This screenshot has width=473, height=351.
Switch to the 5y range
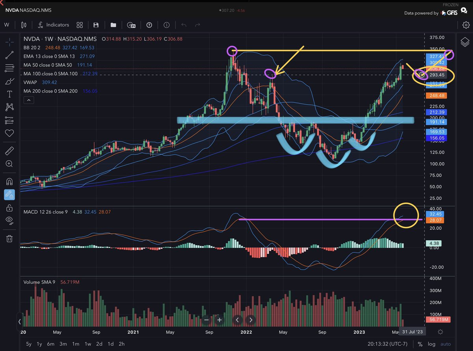[x=29, y=344]
